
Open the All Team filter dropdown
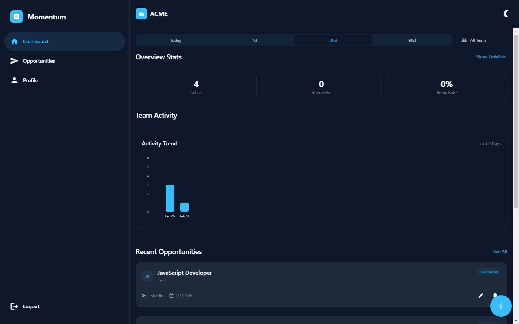click(x=482, y=40)
